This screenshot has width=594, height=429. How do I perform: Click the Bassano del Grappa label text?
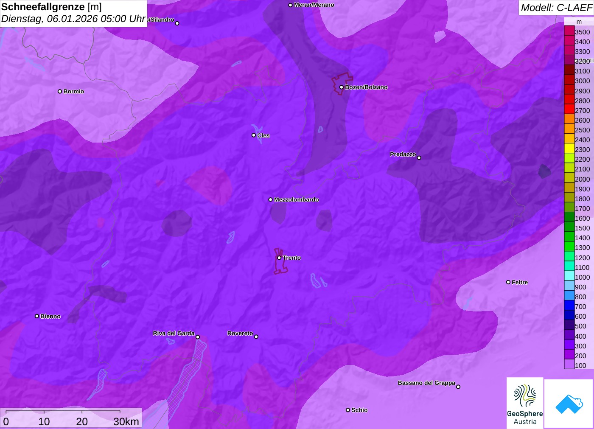pyautogui.click(x=426, y=383)
